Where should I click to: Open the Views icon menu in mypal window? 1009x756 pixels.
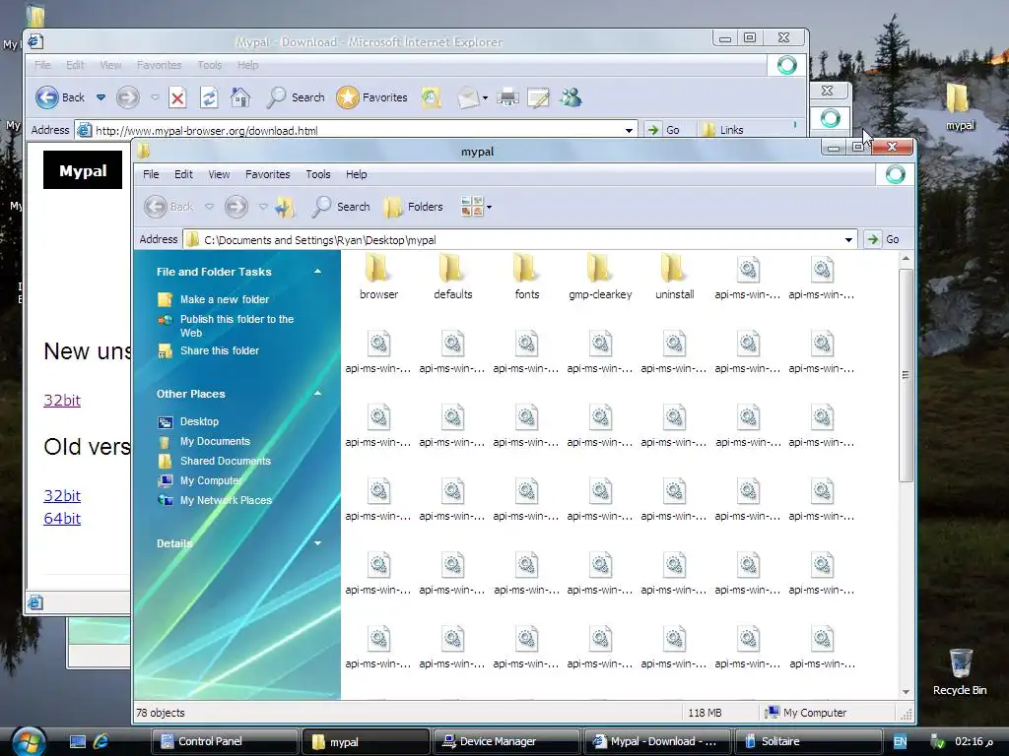tap(476, 207)
